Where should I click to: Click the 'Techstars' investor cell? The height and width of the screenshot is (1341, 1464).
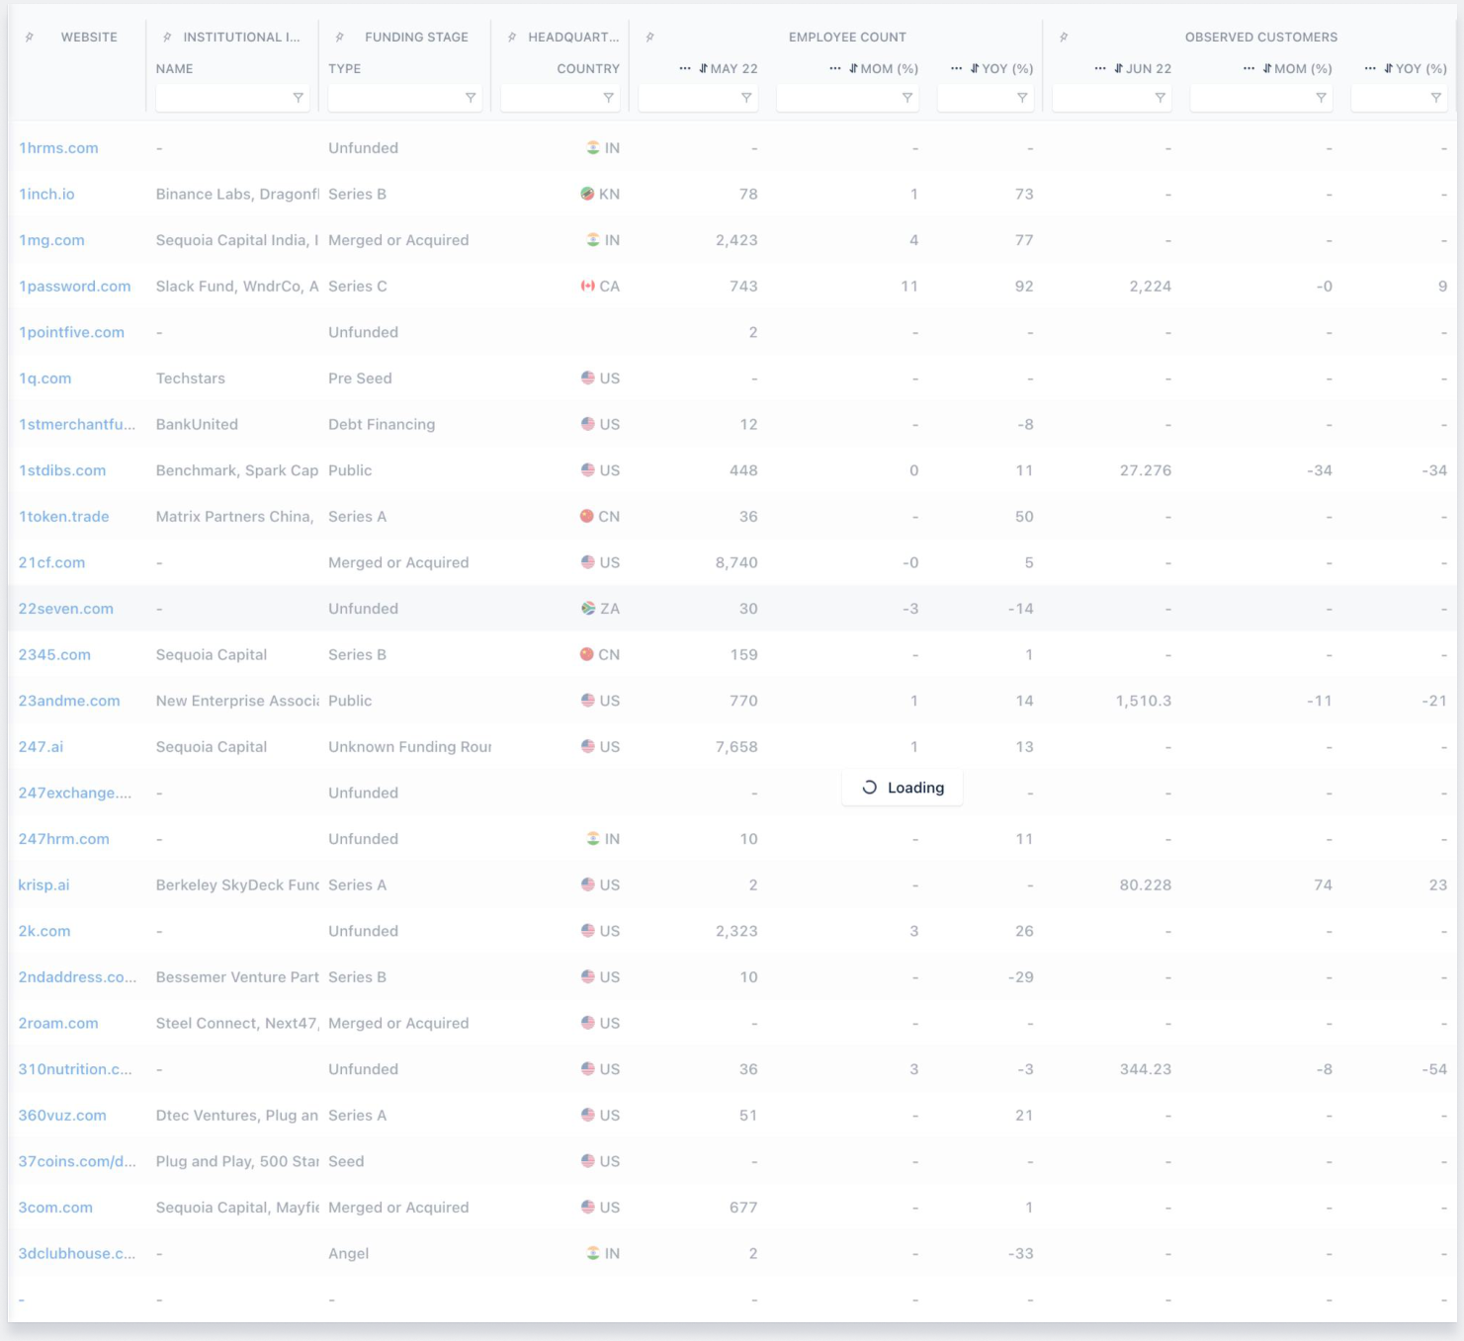click(x=191, y=378)
